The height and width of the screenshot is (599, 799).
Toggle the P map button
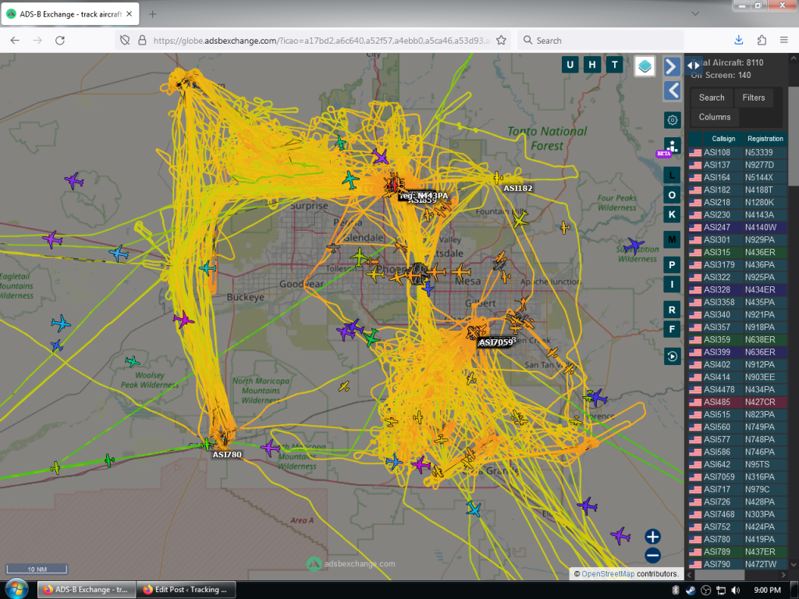[x=672, y=265]
